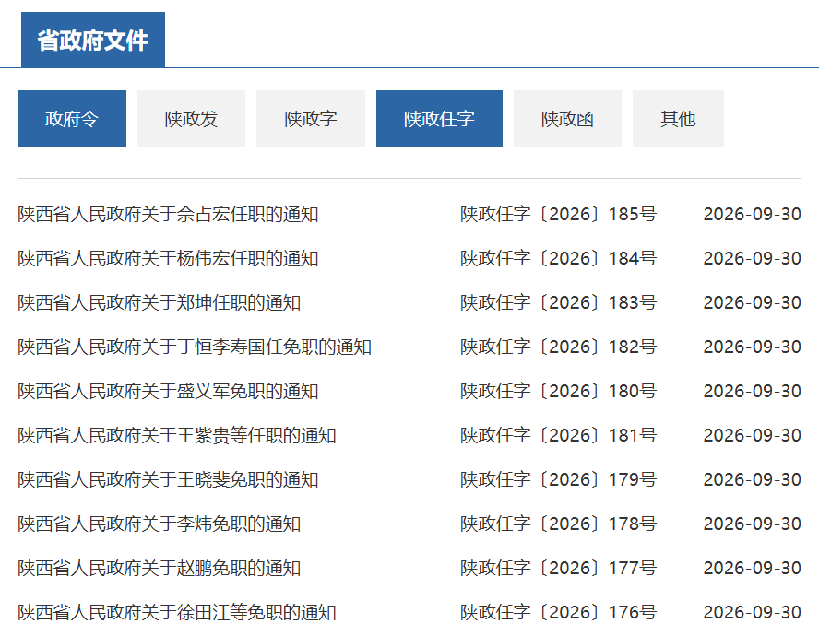Click the date in the 王晓斐 row
This screenshot has width=819, height=636.
(x=753, y=480)
